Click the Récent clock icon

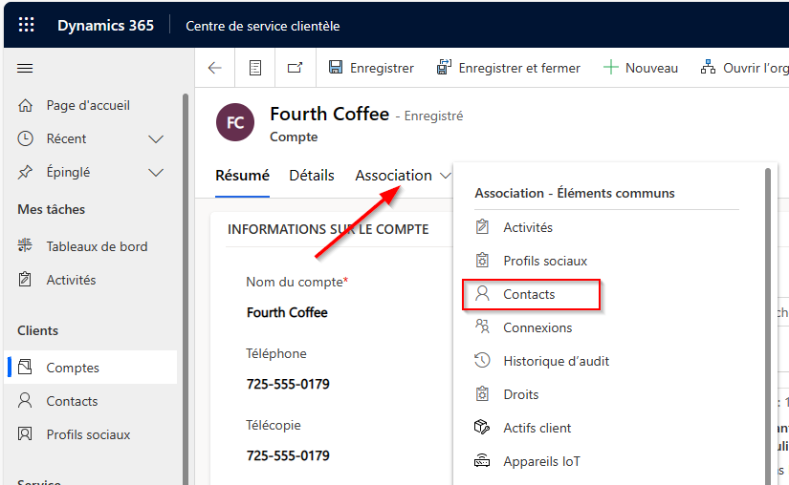coord(25,138)
